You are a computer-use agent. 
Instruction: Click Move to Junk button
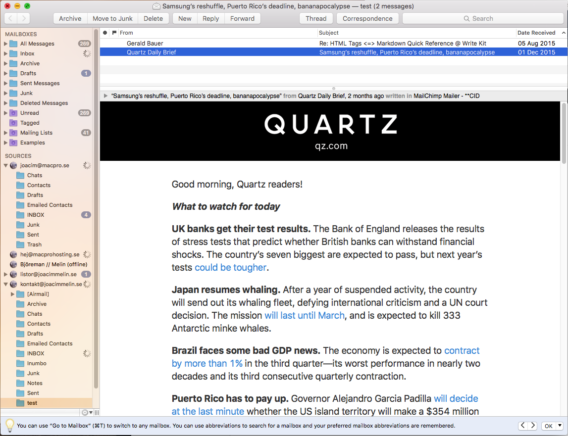[112, 18]
